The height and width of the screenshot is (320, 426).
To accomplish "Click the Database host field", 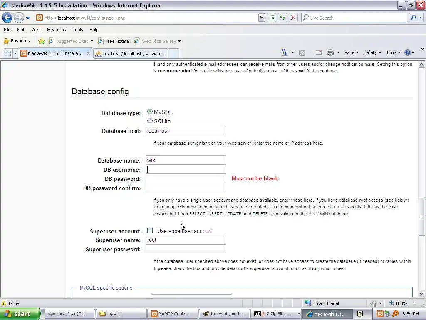I will tap(186, 130).
